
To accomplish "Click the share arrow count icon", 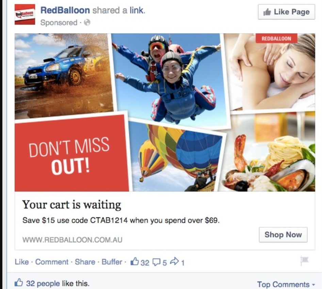I will pos(175,261).
